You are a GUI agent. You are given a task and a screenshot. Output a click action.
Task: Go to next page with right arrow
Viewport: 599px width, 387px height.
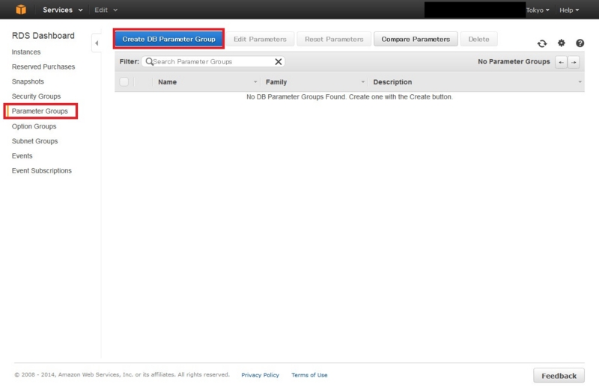(574, 62)
